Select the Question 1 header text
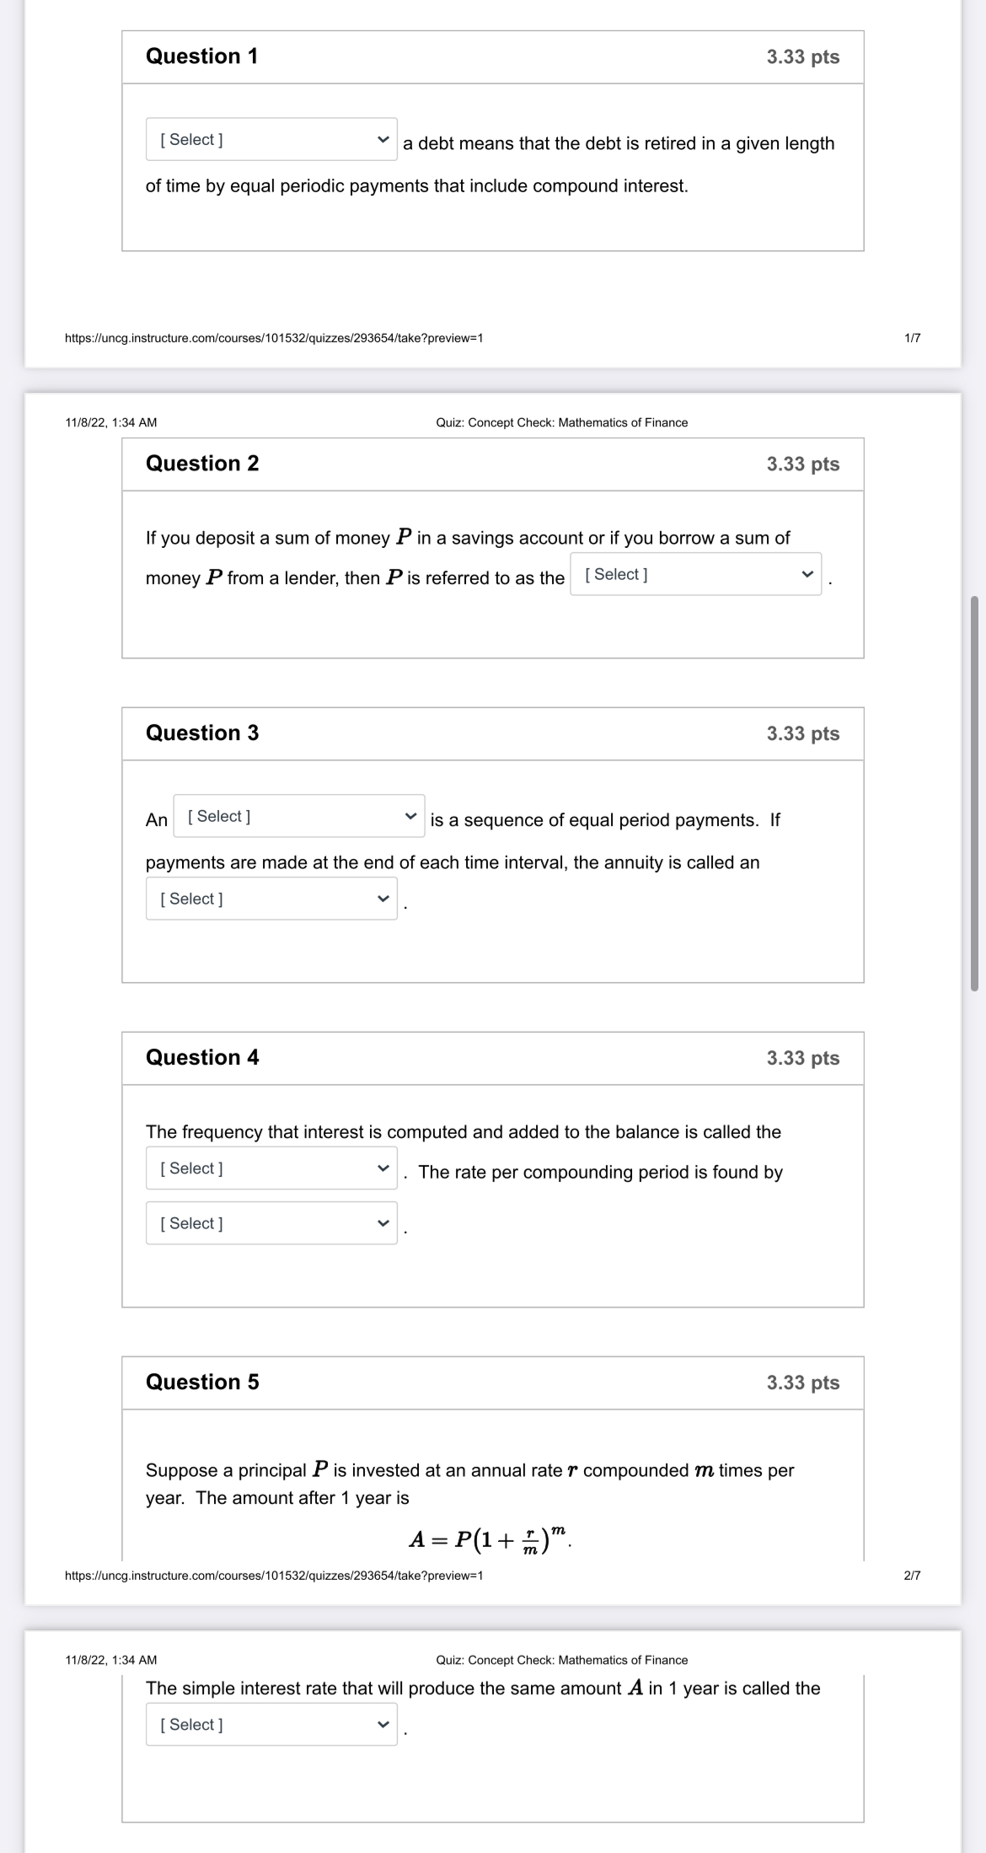The image size is (986, 1853). tap(201, 56)
